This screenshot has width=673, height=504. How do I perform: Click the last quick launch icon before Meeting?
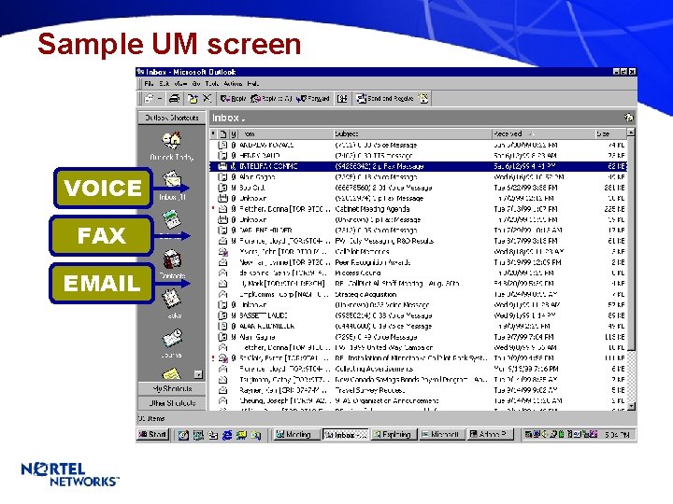tap(256, 435)
